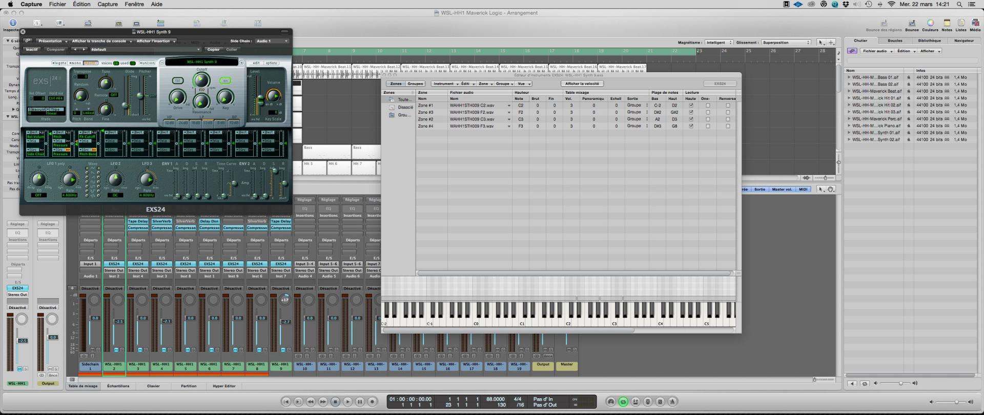Click the Inspecteur info icon
984x415 pixels.
pos(13,23)
